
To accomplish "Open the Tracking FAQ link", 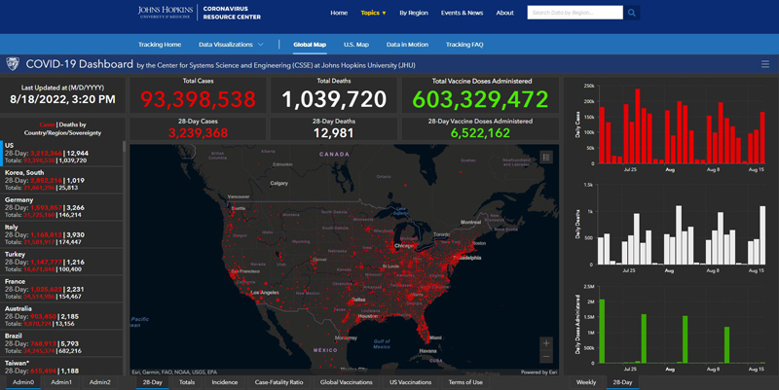I will (464, 45).
